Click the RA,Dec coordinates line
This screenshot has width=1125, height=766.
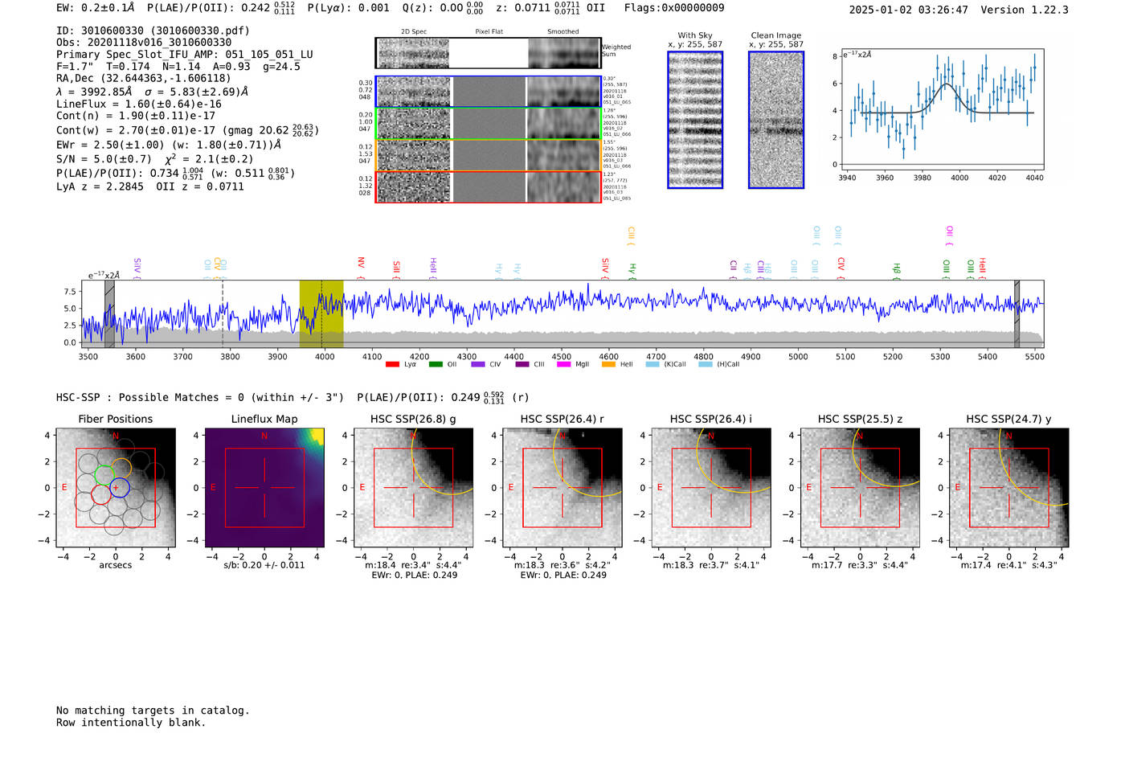pyautogui.click(x=143, y=78)
